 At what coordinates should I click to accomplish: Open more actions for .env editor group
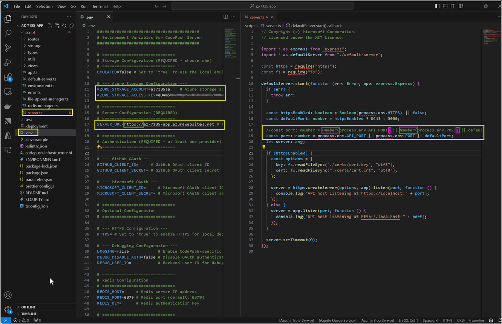(x=233, y=17)
